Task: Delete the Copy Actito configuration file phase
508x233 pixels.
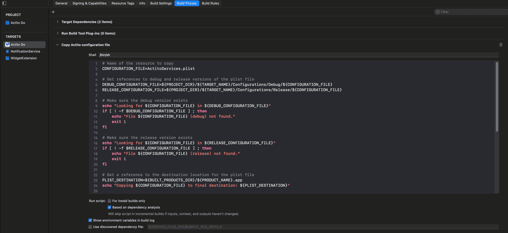Action: (501, 44)
